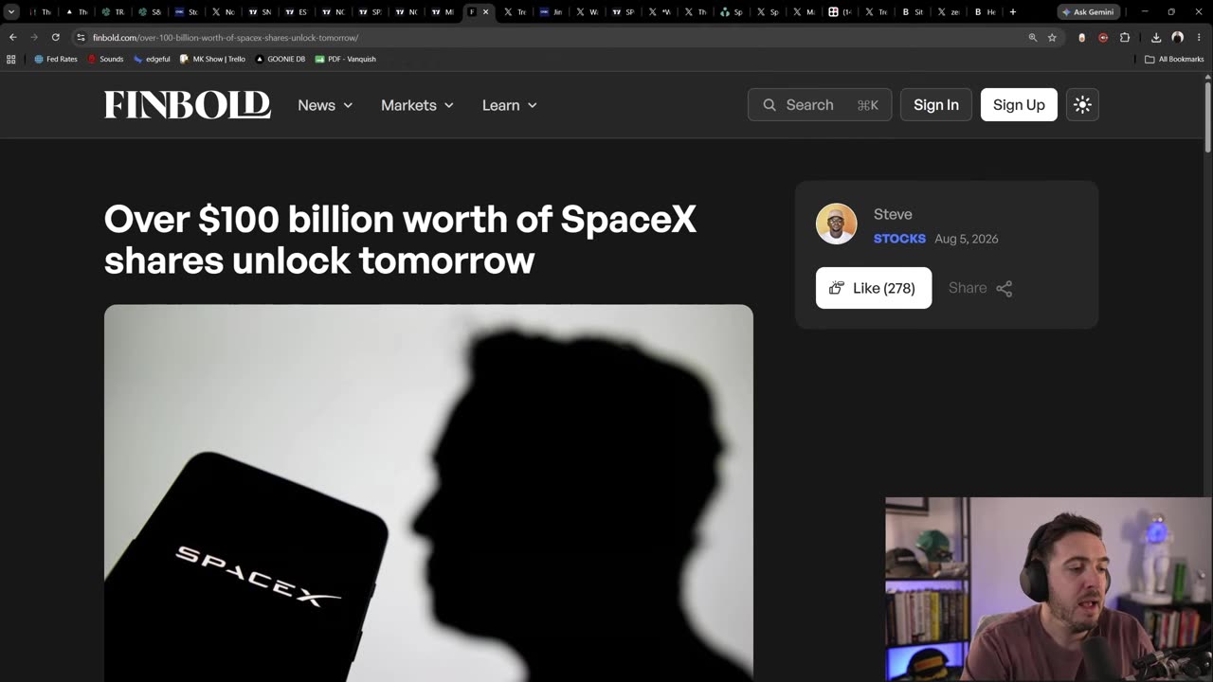1213x682 pixels.
Task: Expand the Learn dropdown menu
Action: coord(510,105)
